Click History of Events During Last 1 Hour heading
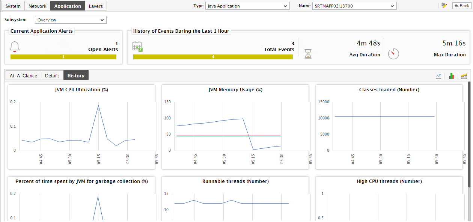 click(181, 31)
